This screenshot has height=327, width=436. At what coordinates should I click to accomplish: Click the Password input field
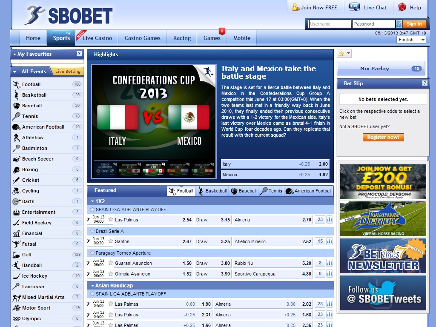point(373,24)
